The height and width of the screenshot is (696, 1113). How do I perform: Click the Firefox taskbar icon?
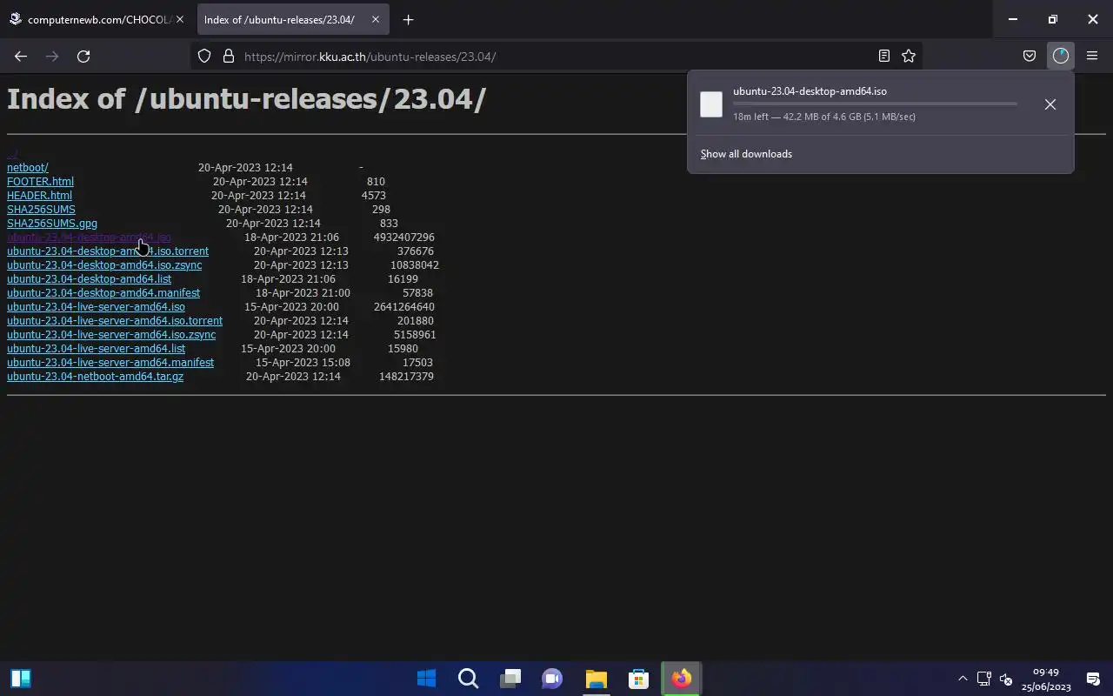pyautogui.click(x=681, y=679)
